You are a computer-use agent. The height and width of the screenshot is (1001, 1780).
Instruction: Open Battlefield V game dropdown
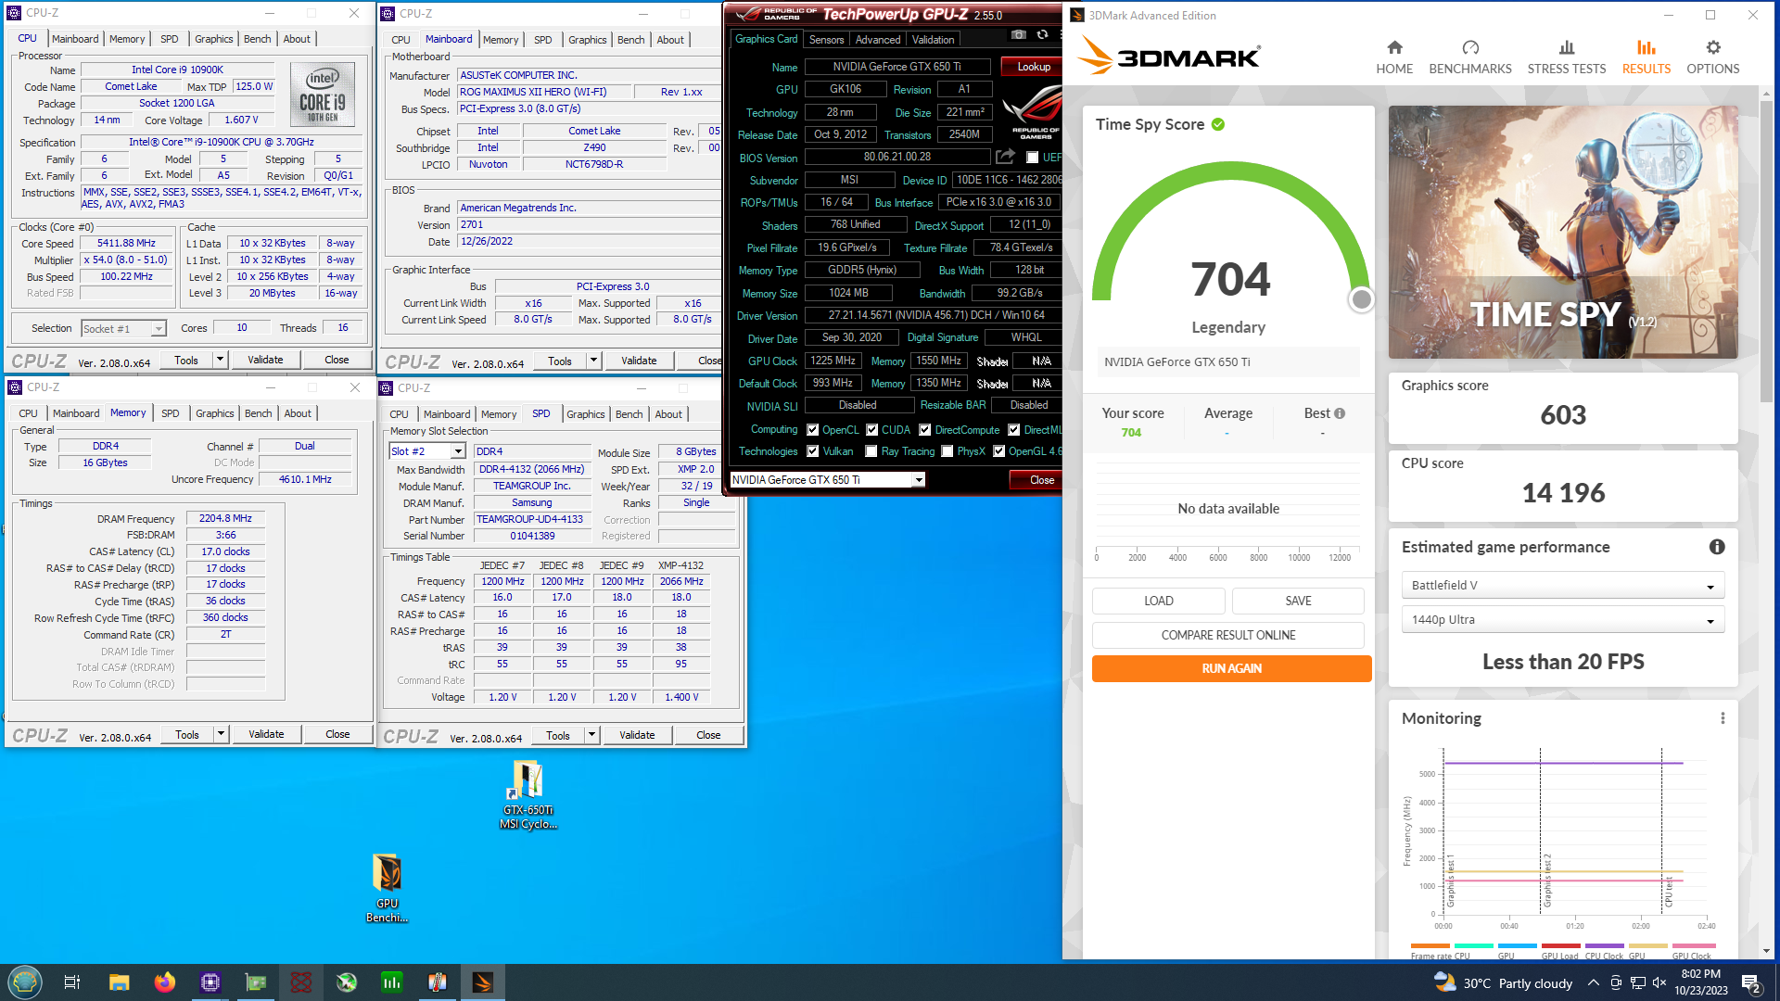[x=1562, y=586]
